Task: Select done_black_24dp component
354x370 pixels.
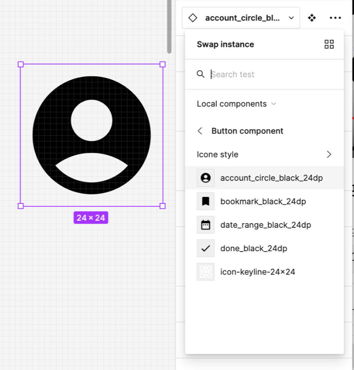Action: click(264, 248)
